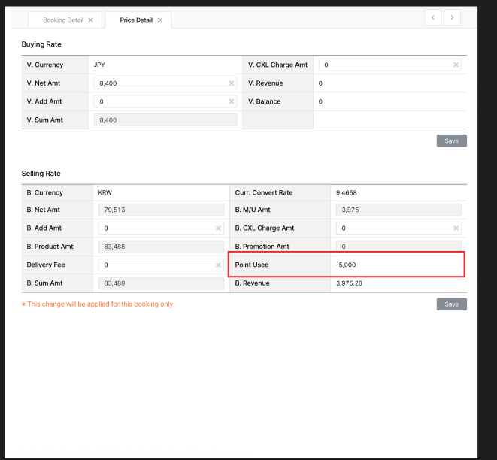Image resolution: width=497 pixels, height=460 pixels.
Task: Focus the B. Promotion Amt field
Action: click(x=399, y=247)
